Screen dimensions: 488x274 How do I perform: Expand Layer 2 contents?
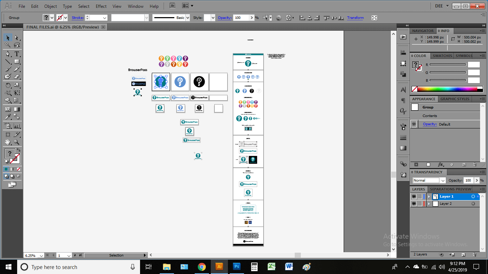click(x=429, y=204)
